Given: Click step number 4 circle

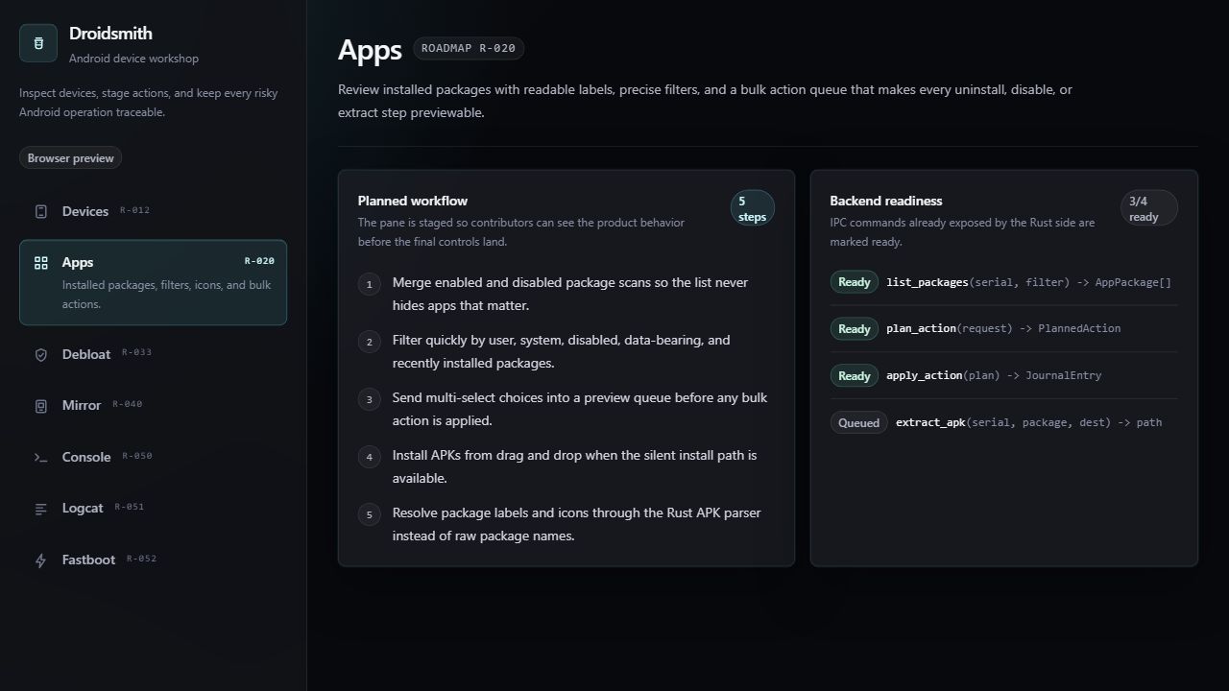Looking at the screenshot, I should click(x=370, y=457).
